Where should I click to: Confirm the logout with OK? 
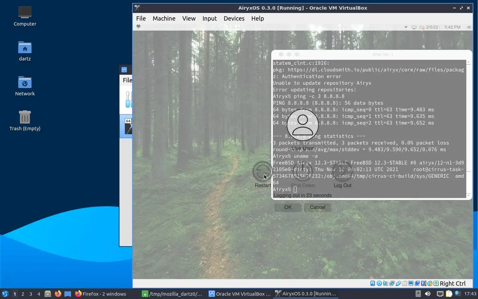(x=288, y=207)
